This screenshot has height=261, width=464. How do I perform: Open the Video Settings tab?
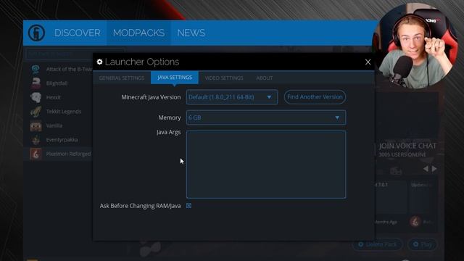coord(224,78)
